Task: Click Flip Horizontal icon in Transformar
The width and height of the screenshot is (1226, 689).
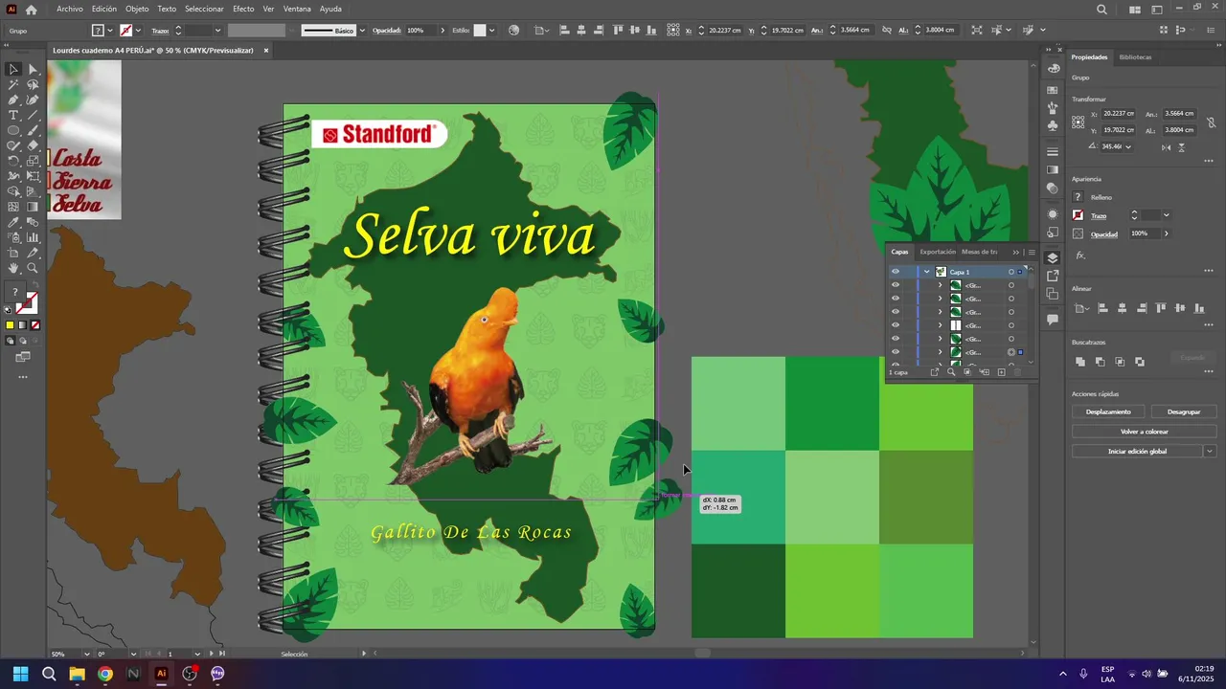Action: pyautogui.click(x=1166, y=146)
